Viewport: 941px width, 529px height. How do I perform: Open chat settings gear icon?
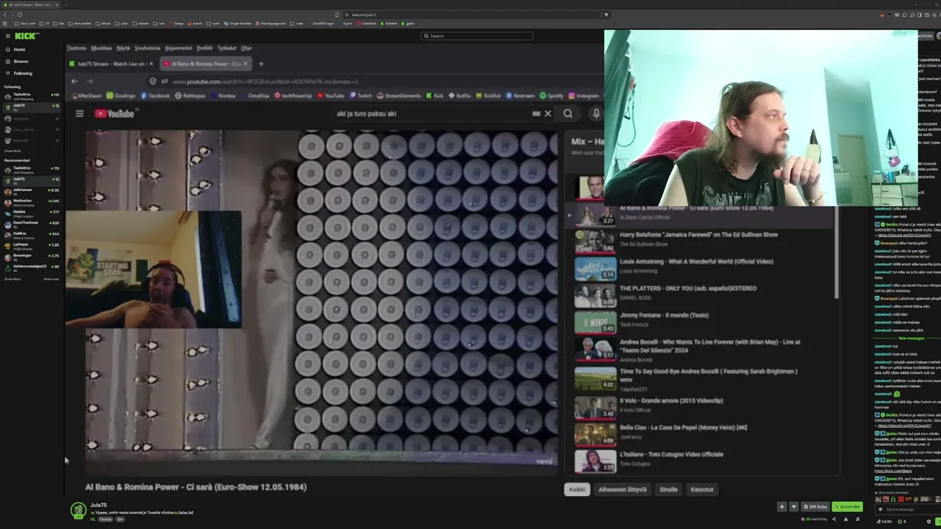(929, 522)
